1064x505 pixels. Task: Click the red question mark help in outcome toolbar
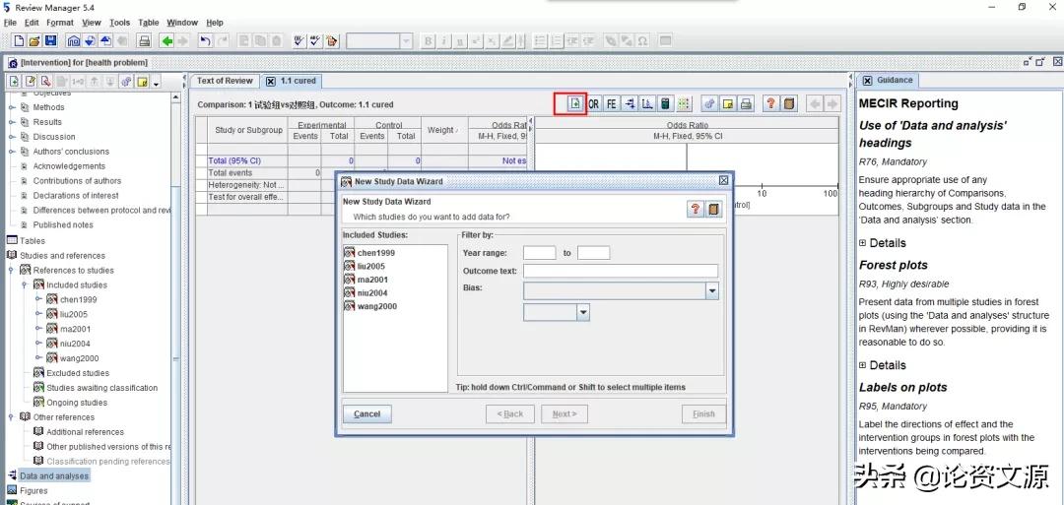(770, 103)
